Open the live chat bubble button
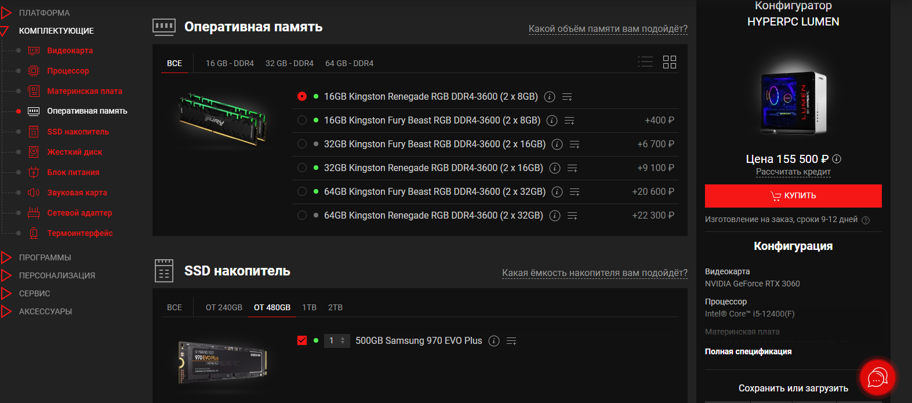 coord(877,378)
